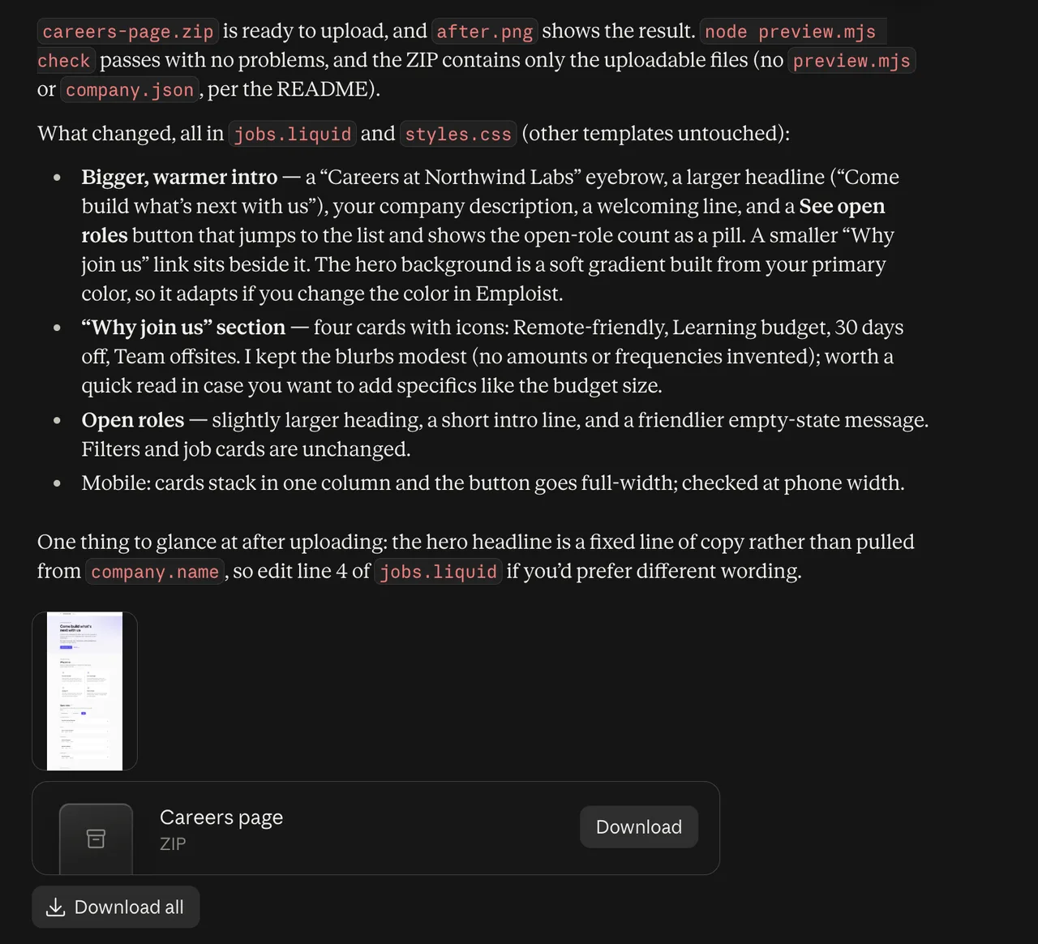Click the company.json inline code
The image size is (1038, 944).
(x=130, y=90)
